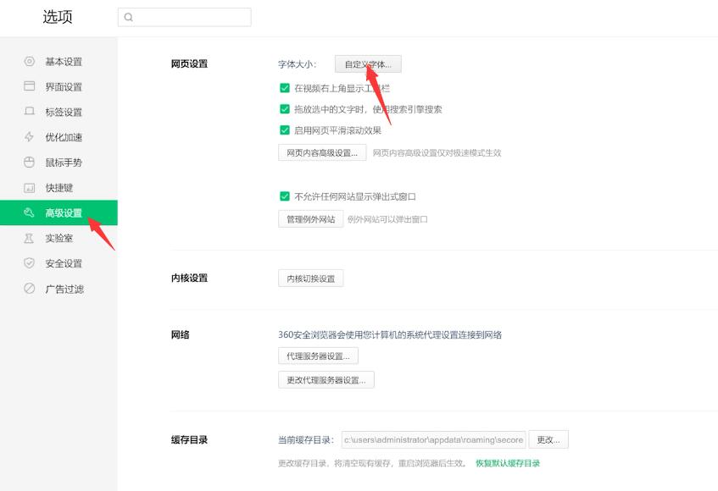Click 管理例外网站 button
Screen dimensions: 718x491
[310, 219]
